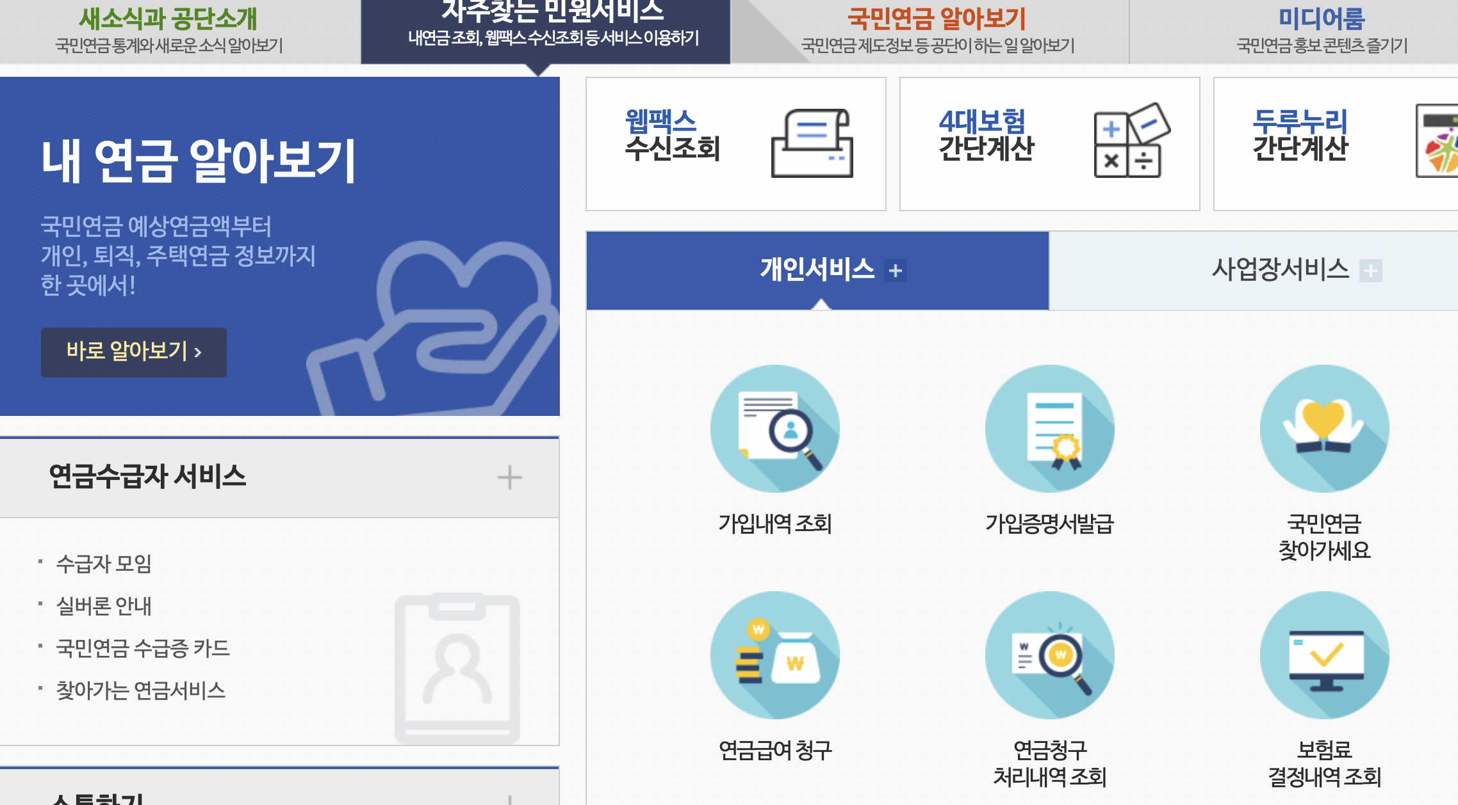The width and height of the screenshot is (1458, 805).
Task: Click the 가입내역 조회 magnifier icon
Action: pos(774,429)
